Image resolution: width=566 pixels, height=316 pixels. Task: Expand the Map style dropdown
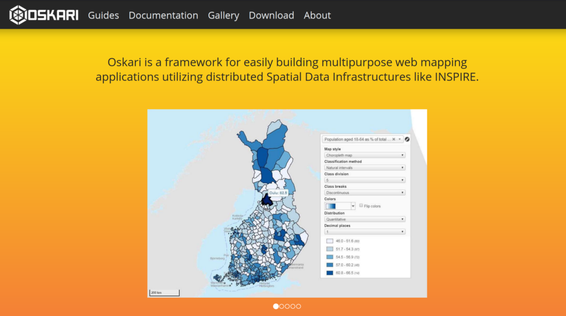point(365,155)
